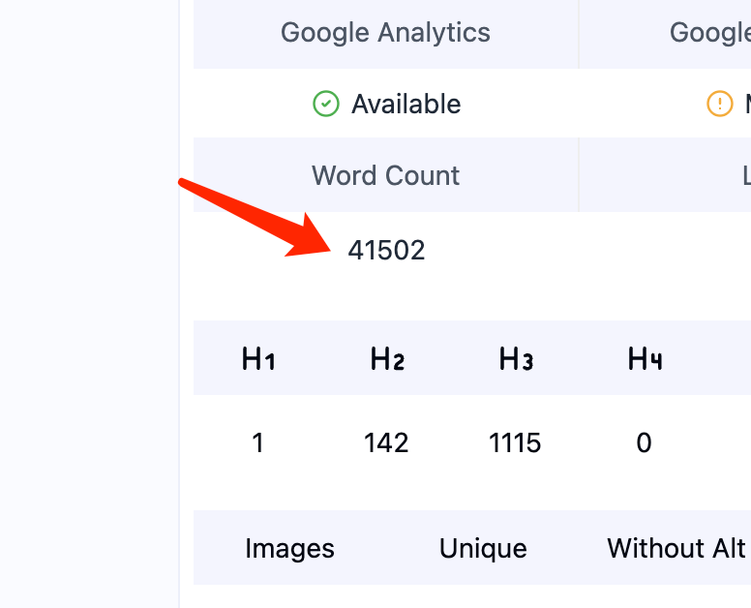Image resolution: width=751 pixels, height=608 pixels.
Task: Click the red arrow annotation
Action: point(255,218)
